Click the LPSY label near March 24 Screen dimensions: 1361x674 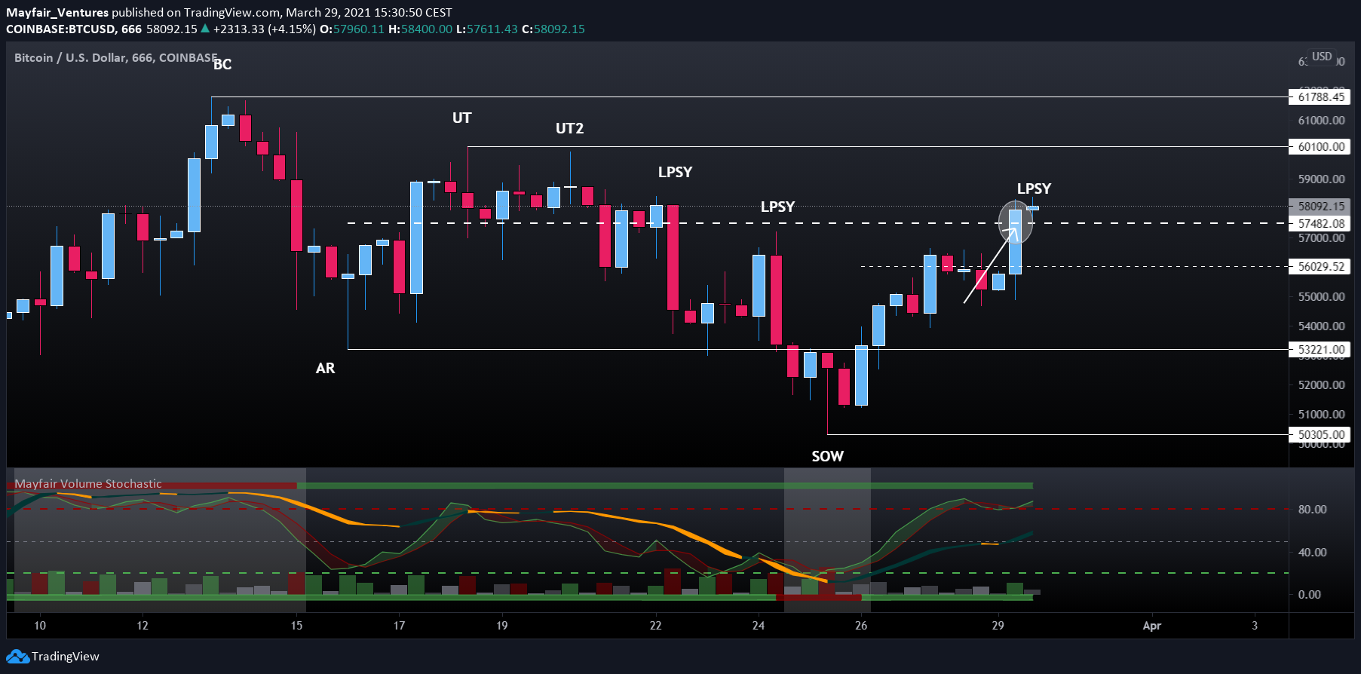pos(777,207)
